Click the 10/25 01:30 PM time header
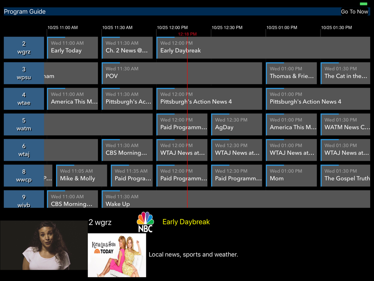Screen dimensions: 374x281 tap(336, 27)
